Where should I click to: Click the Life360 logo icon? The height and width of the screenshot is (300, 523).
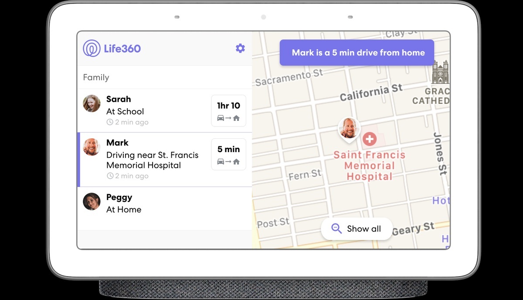92,48
